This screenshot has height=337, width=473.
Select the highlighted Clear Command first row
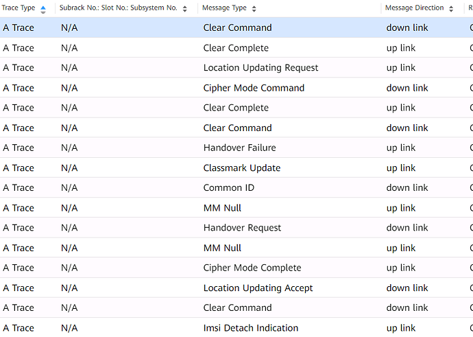coord(236,27)
